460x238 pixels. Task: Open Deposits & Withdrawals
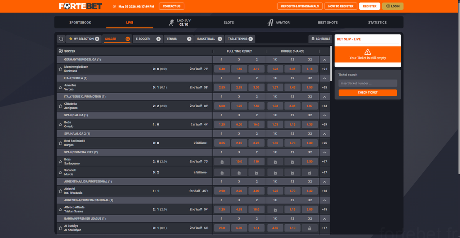click(x=300, y=6)
